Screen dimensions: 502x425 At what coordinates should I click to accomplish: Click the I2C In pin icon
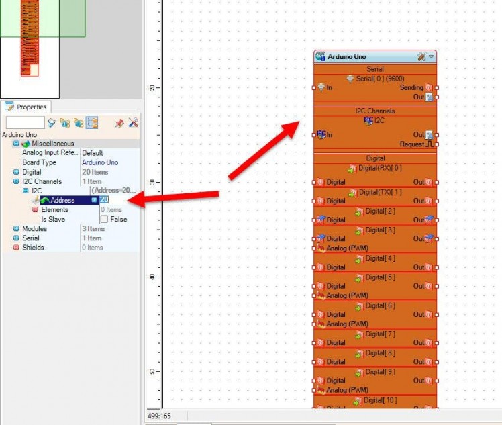tap(321, 134)
